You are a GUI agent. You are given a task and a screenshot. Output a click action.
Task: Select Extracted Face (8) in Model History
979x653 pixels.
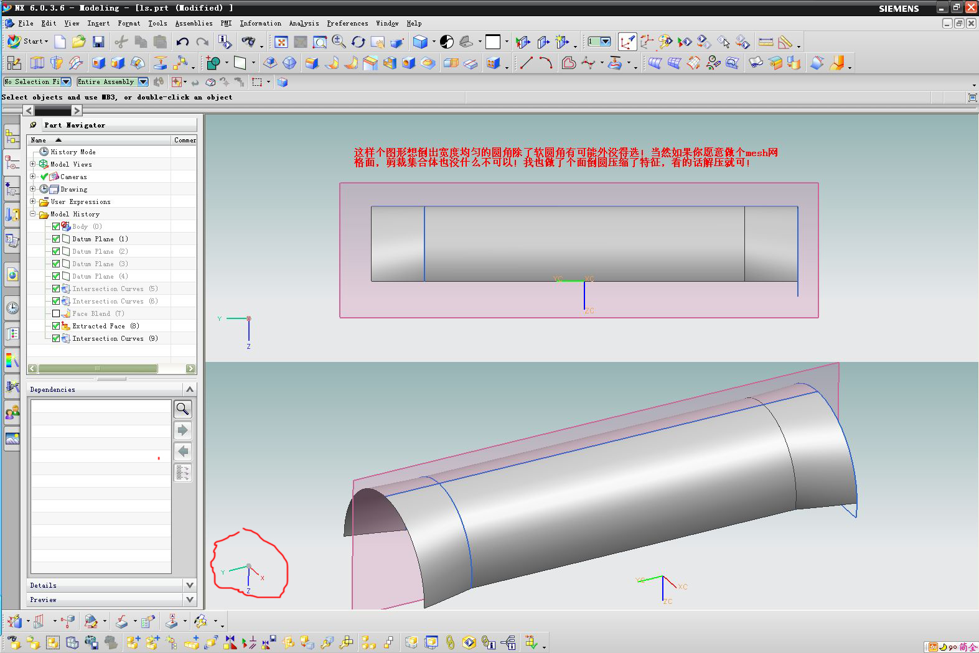pyautogui.click(x=106, y=326)
